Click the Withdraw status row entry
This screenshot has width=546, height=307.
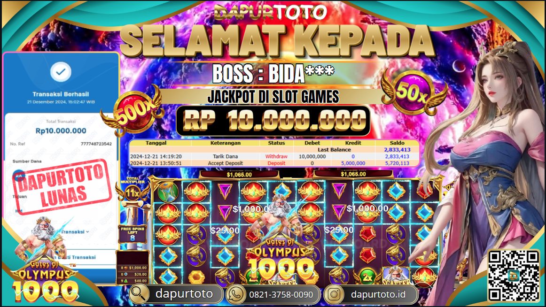pyautogui.click(x=276, y=156)
